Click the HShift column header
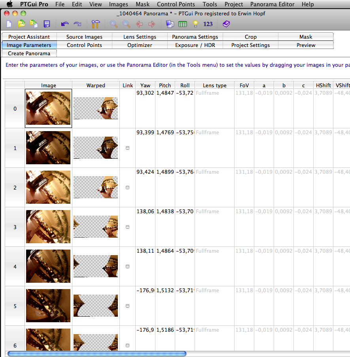The height and width of the screenshot is (357, 350). (x=323, y=85)
